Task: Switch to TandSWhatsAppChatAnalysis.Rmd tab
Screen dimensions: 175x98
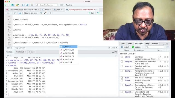Action: [x=23, y=10]
